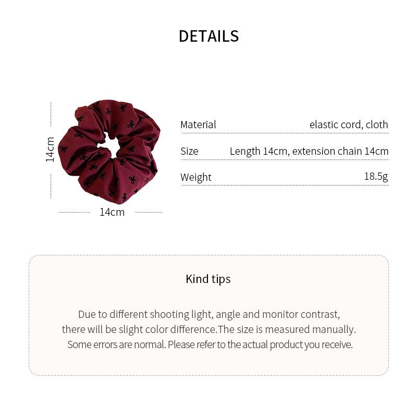Click the dashed line right of bottom 14cm
This screenshot has height=394, width=417.
(x=149, y=212)
